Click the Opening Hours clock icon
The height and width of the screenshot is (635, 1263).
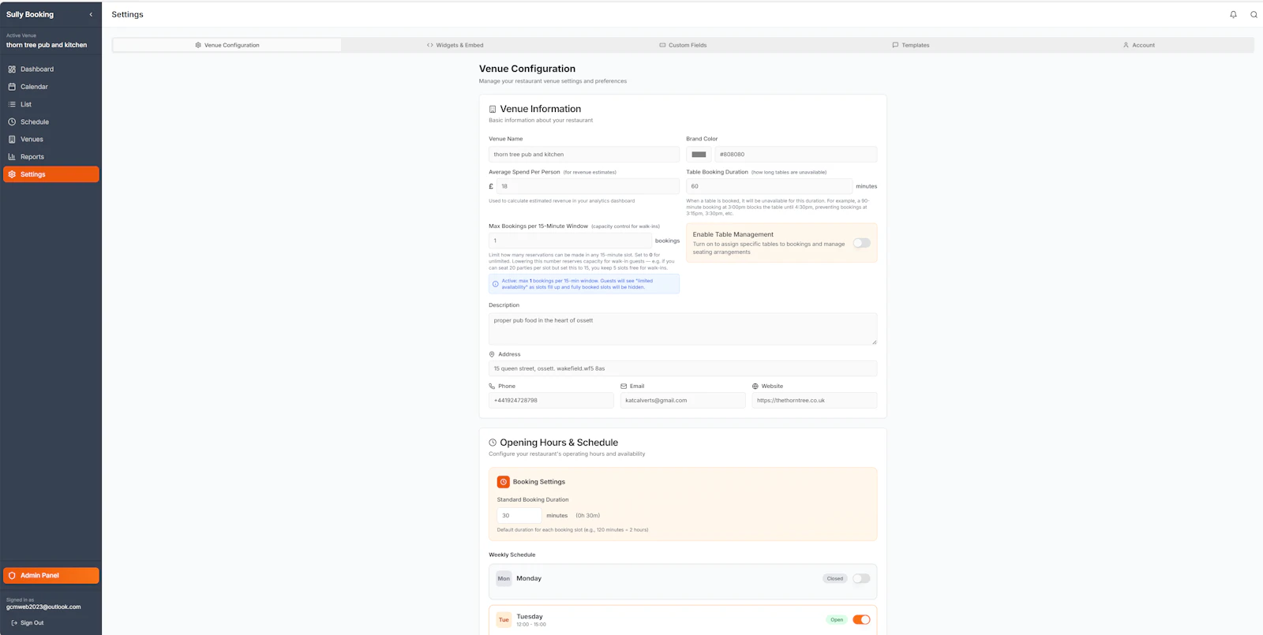tap(493, 443)
